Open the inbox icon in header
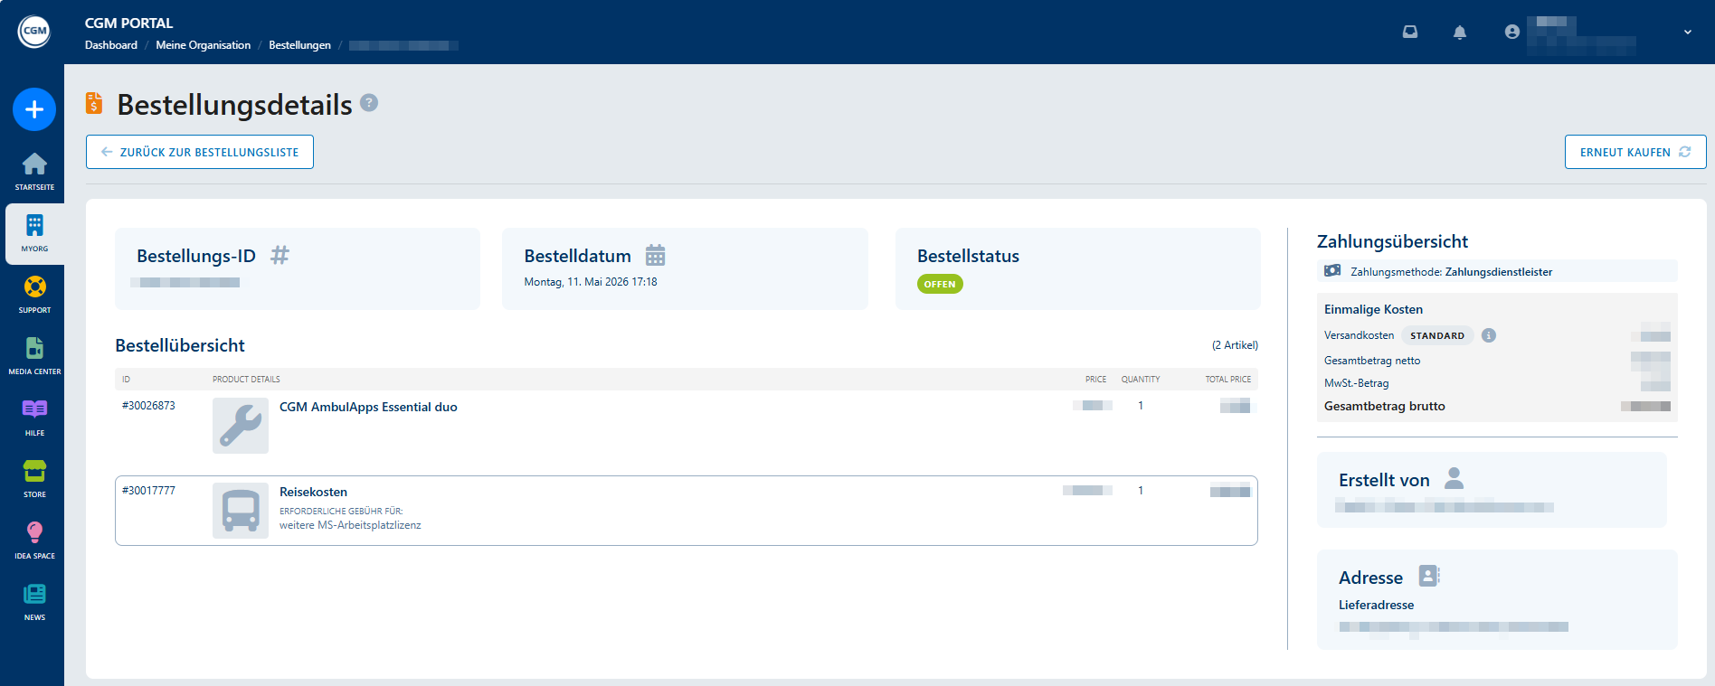1715x686 pixels. tap(1410, 32)
